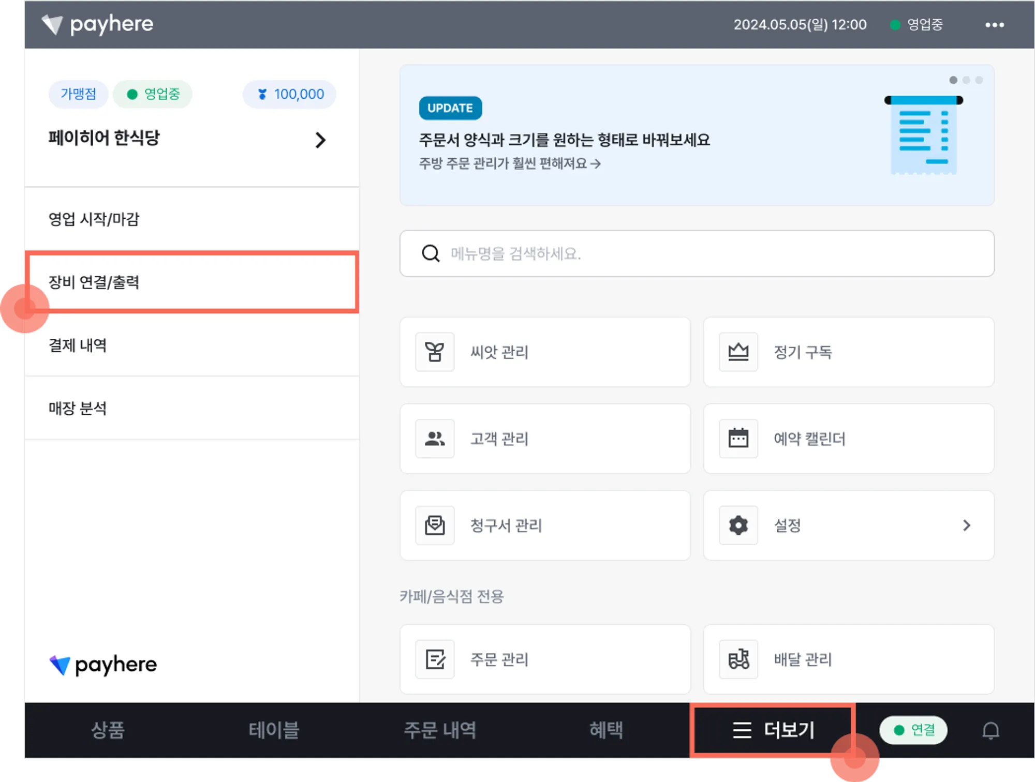Click the seedling icon for 씨앗 관리

[435, 352]
